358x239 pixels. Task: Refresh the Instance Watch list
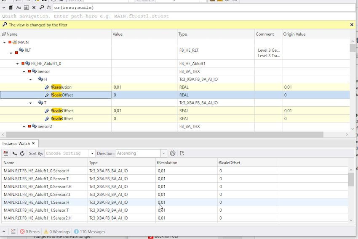click(x=22, y=153)
